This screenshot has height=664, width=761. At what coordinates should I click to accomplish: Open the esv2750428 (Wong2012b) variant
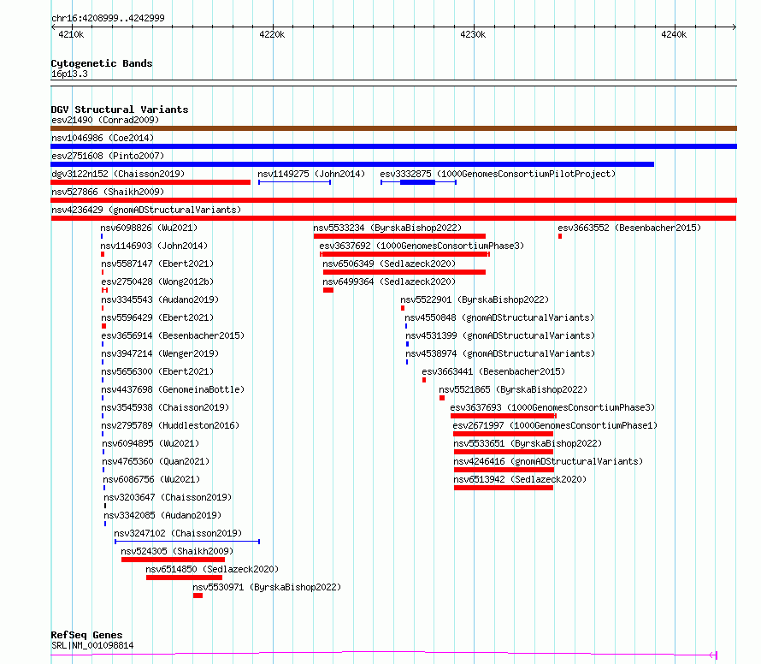click(x=157, y=282)
